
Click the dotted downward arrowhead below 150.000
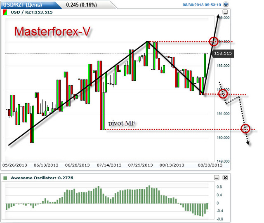pyautogui.click(x=248, y=143)
